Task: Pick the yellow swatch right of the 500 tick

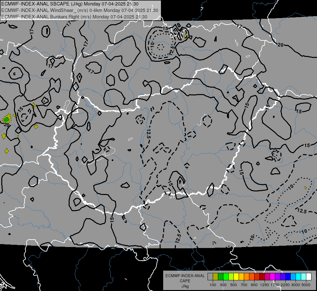Action: (x=236, y=277)
